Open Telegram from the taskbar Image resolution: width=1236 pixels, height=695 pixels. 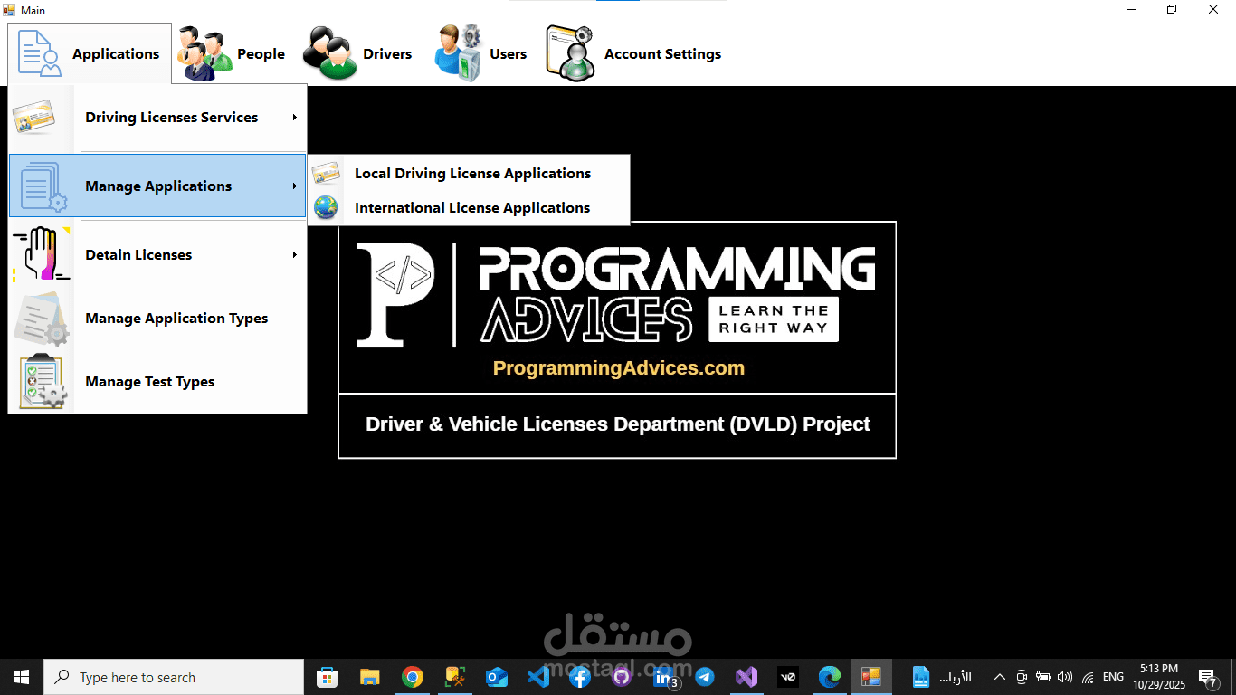(705, 677)
